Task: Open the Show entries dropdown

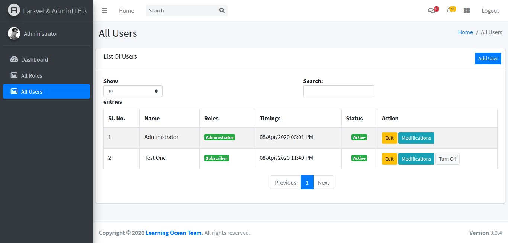Action: point(133,91)
